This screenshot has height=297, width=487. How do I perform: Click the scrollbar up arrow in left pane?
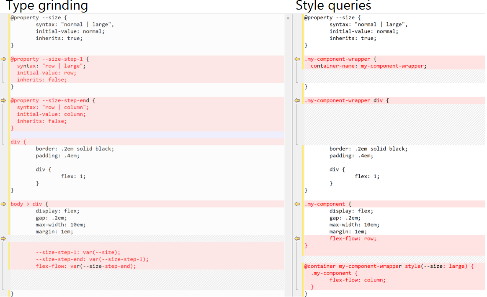(x=287, y=18)
